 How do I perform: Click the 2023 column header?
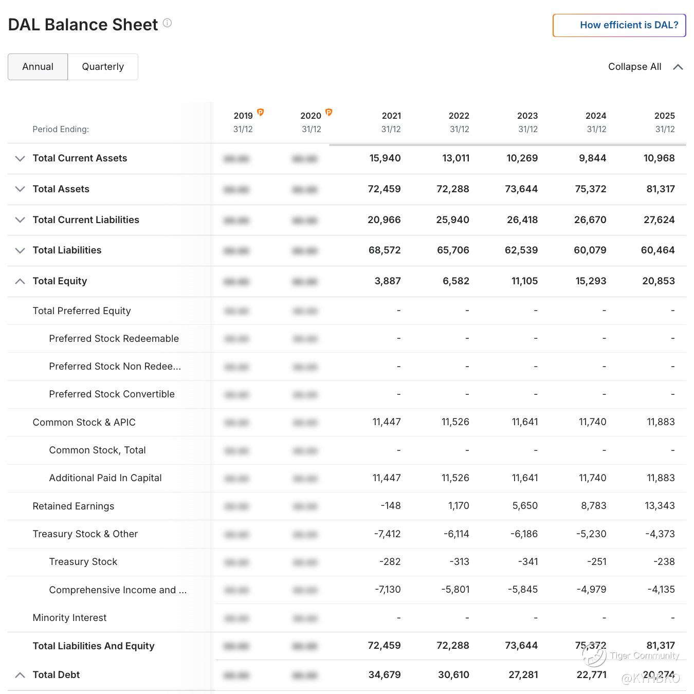pos(527,122)
